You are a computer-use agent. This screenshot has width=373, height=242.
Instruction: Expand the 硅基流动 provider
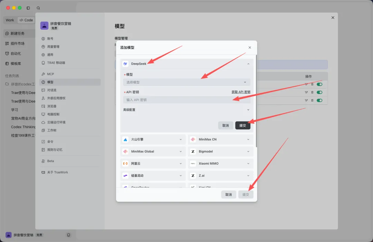click(181, 176)
